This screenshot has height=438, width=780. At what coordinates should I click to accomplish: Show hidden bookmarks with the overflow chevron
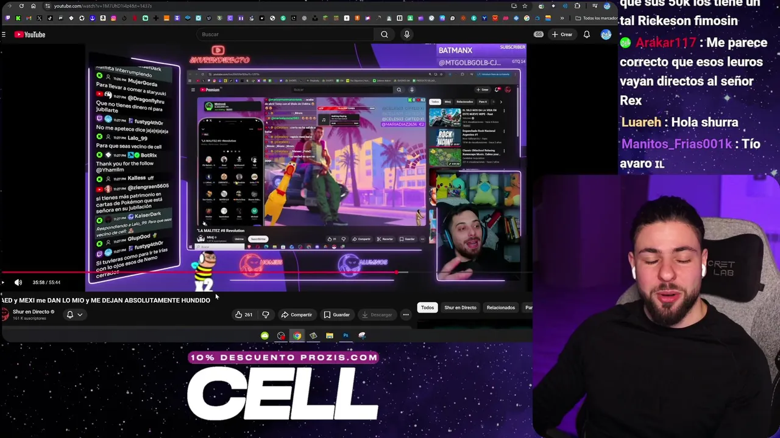click(562, 18)
